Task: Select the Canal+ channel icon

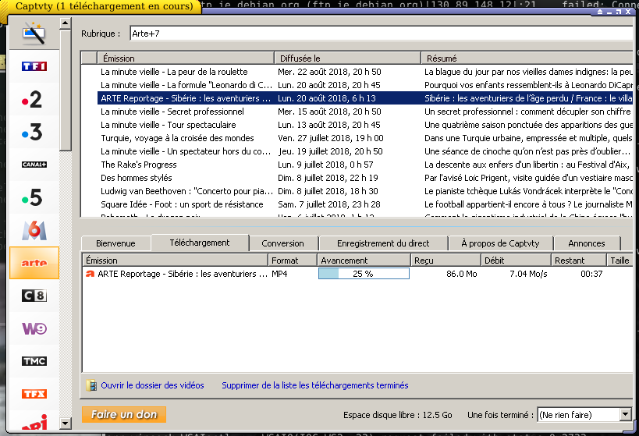Action: click(x=34, y=165)
